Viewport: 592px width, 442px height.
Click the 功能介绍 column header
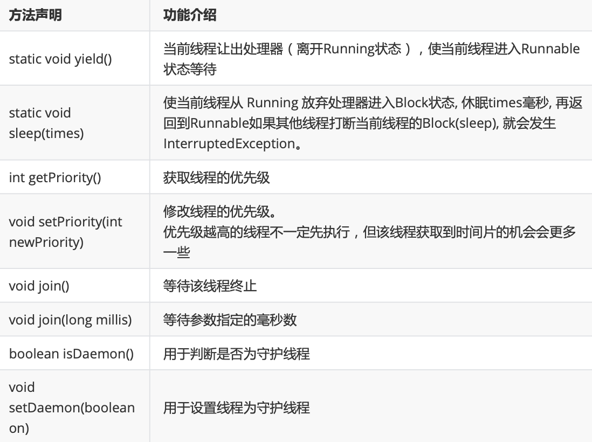pos(190,15)
